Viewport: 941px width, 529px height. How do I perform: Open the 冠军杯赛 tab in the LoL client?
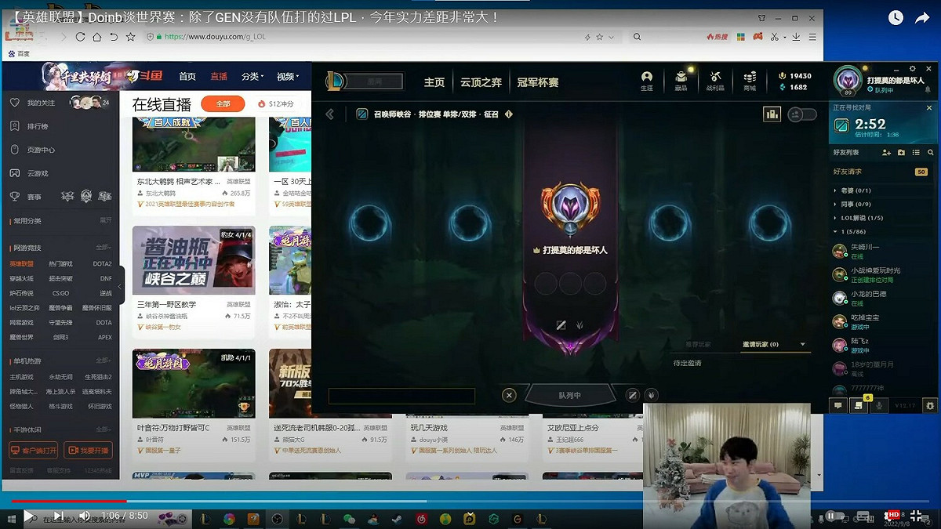click(537, 82)
